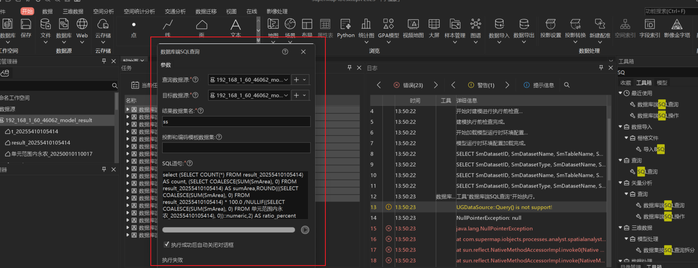
Task: Select the text (文本) object tool
Action: (x=235, y=25)
